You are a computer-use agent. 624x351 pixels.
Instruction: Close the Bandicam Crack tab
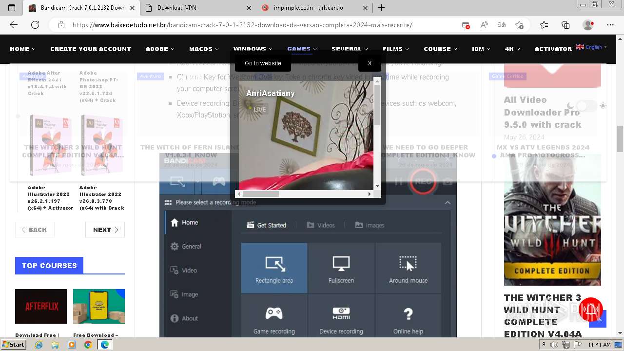click(x=132, y=8)
